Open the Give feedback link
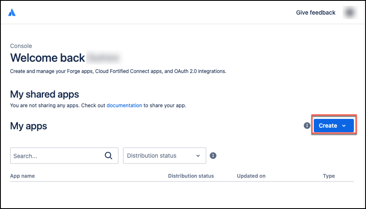The width and height of the screenshot is (366, 209). [x=315, y=13]
